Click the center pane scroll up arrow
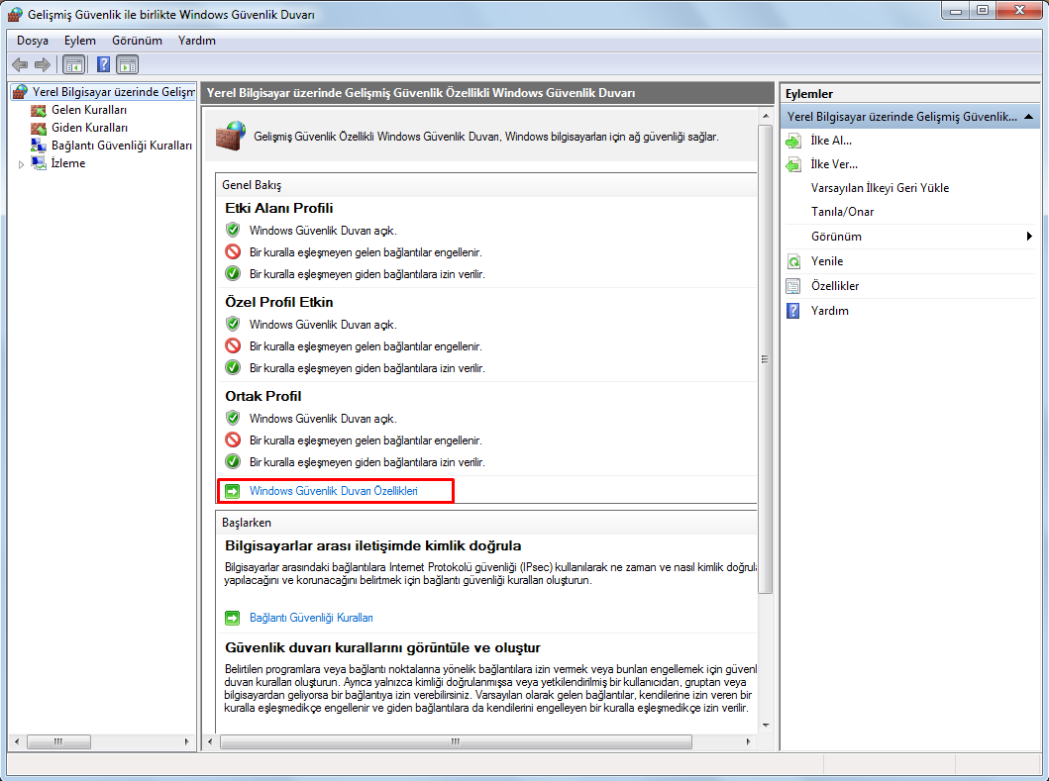This screenshot has width=1049, height=781. click(766, 117)
